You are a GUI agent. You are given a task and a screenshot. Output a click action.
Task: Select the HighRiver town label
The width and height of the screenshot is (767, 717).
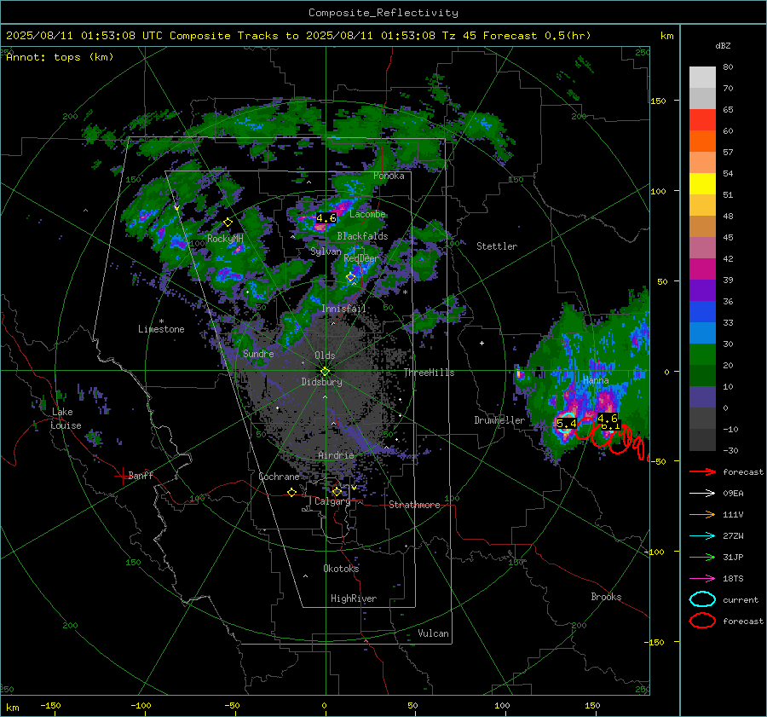pos(354,598)
